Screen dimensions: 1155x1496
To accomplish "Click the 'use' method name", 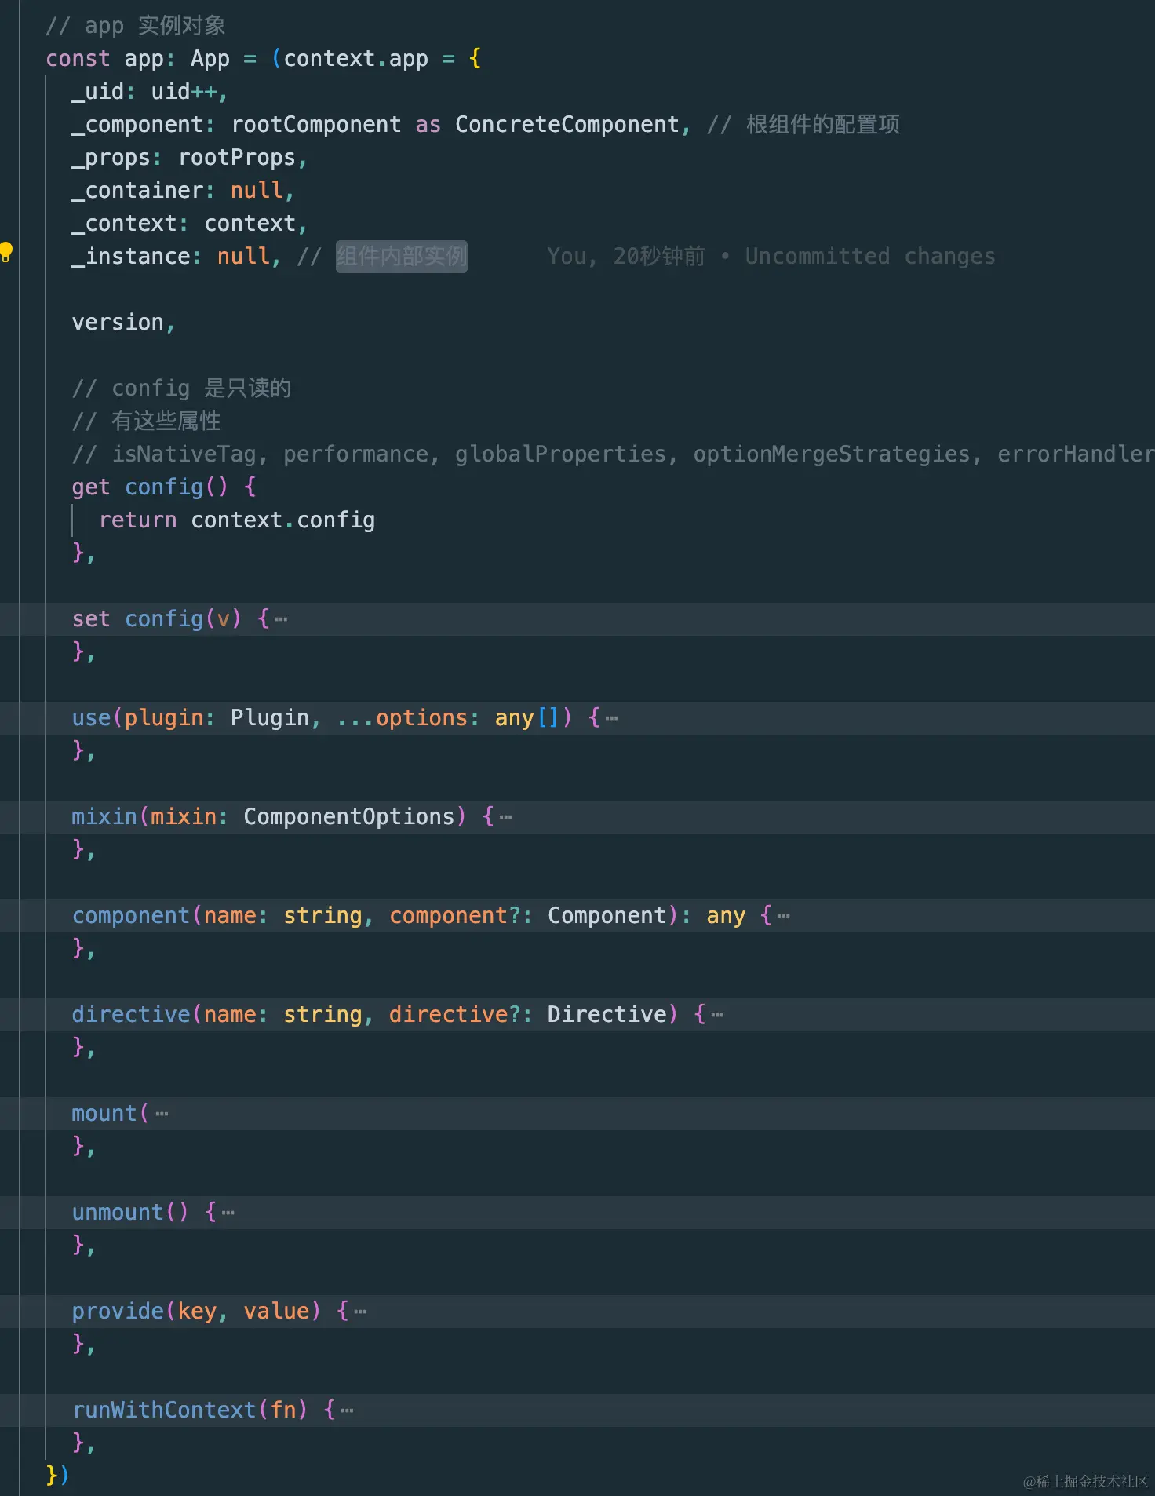I will (91, 718).
